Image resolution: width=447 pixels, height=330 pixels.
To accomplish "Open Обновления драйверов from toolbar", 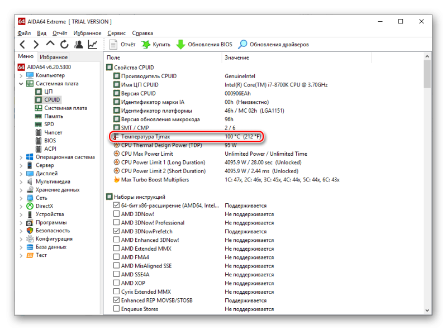I will click(x=273, y=45).
